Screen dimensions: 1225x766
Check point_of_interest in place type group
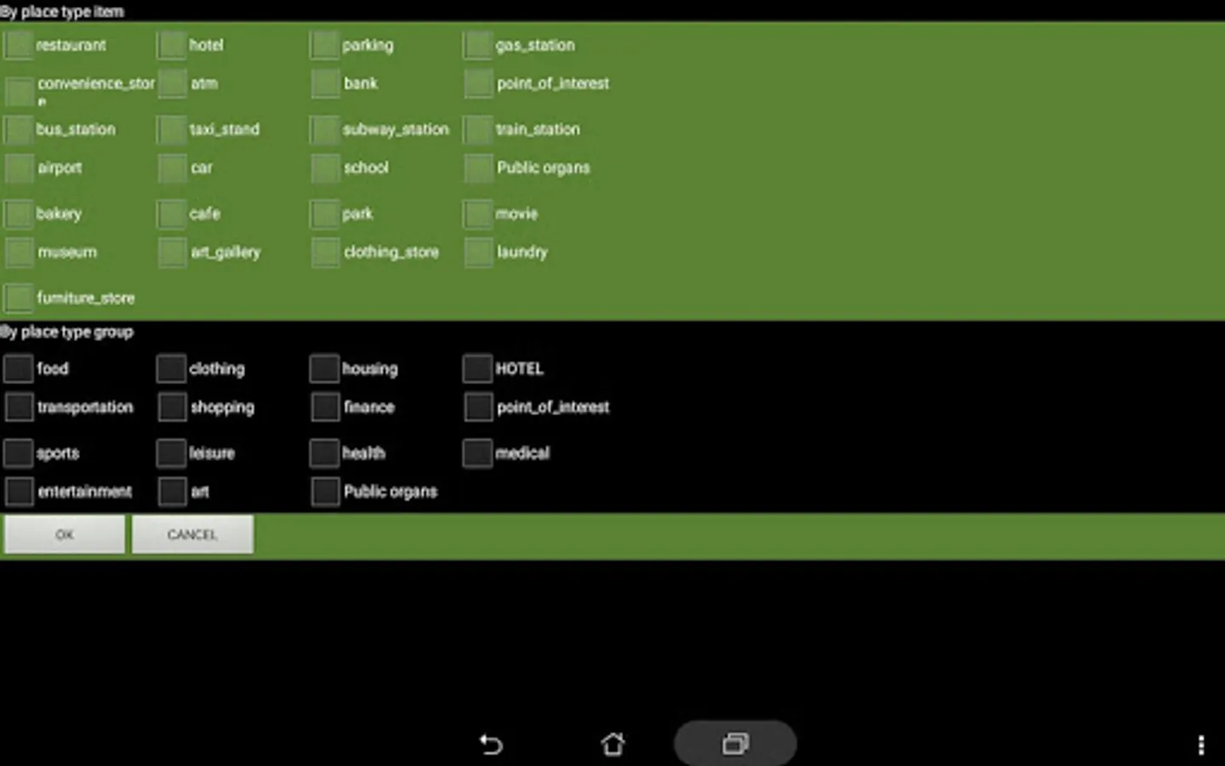pos(478,407)
